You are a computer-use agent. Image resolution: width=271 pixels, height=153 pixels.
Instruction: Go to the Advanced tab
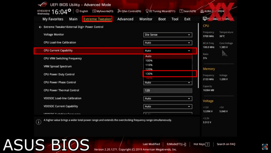125,19
